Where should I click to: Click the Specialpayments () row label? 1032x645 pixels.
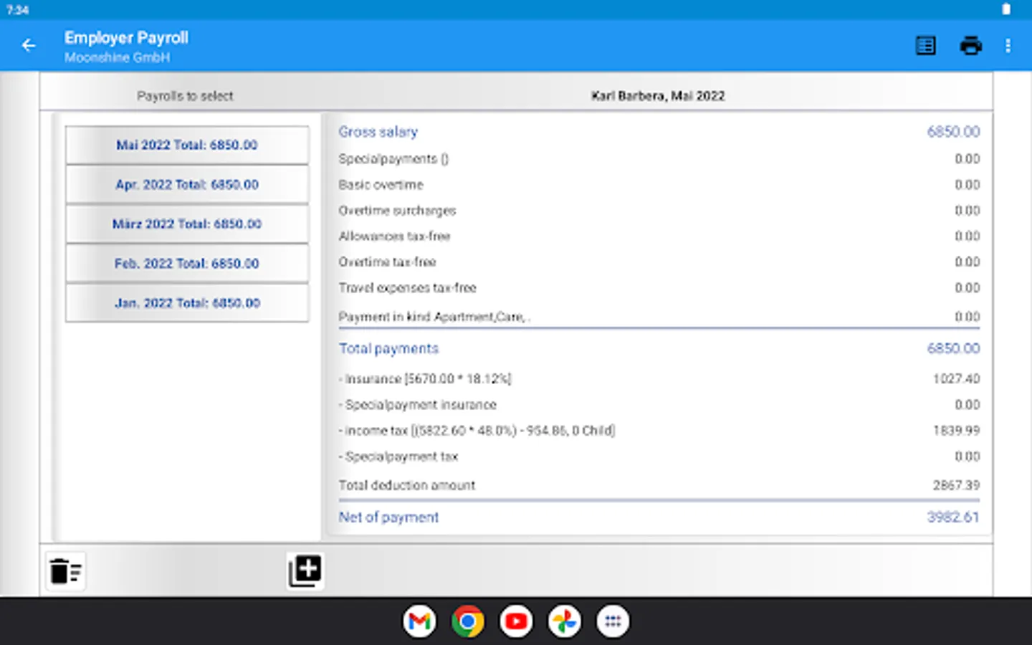tap(393, 159)
